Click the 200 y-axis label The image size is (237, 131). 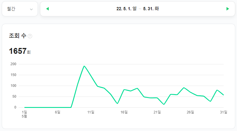13,64
